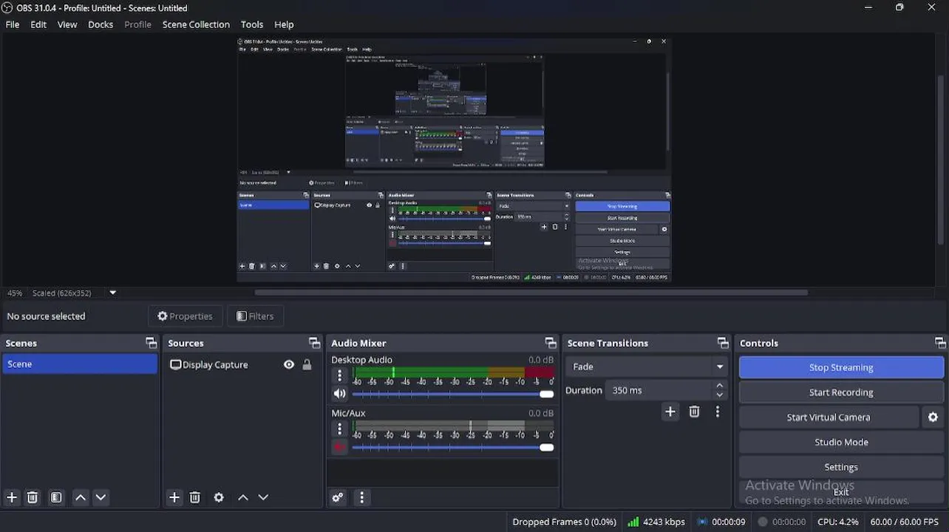Toggle lock on Display Capture source
Screen dimensions: 949x532
(x=307, y=364)
